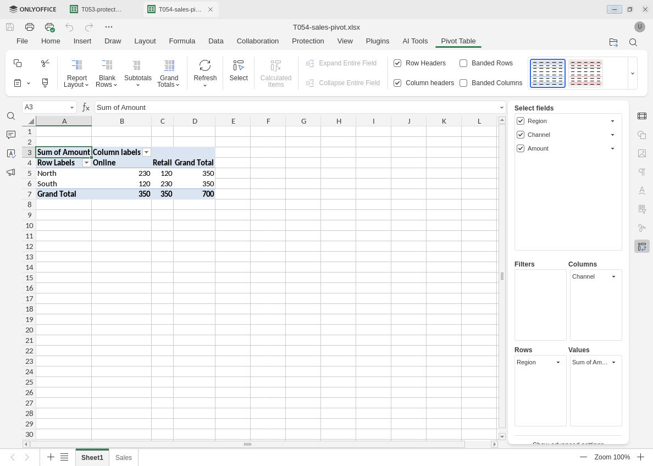Zoom out with the minus button

(583, 457)
